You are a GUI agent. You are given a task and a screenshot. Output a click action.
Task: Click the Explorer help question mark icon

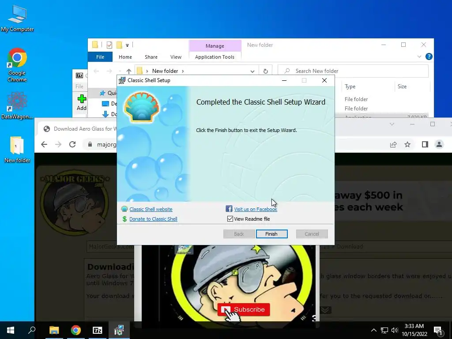[429, 56]
